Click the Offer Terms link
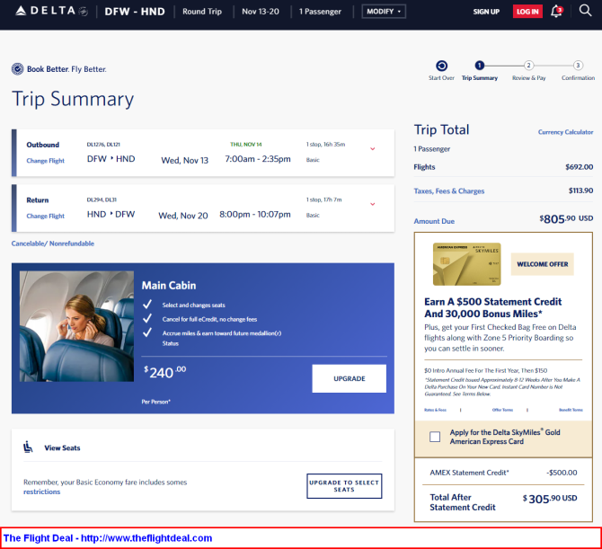 [x=502, y=410]
